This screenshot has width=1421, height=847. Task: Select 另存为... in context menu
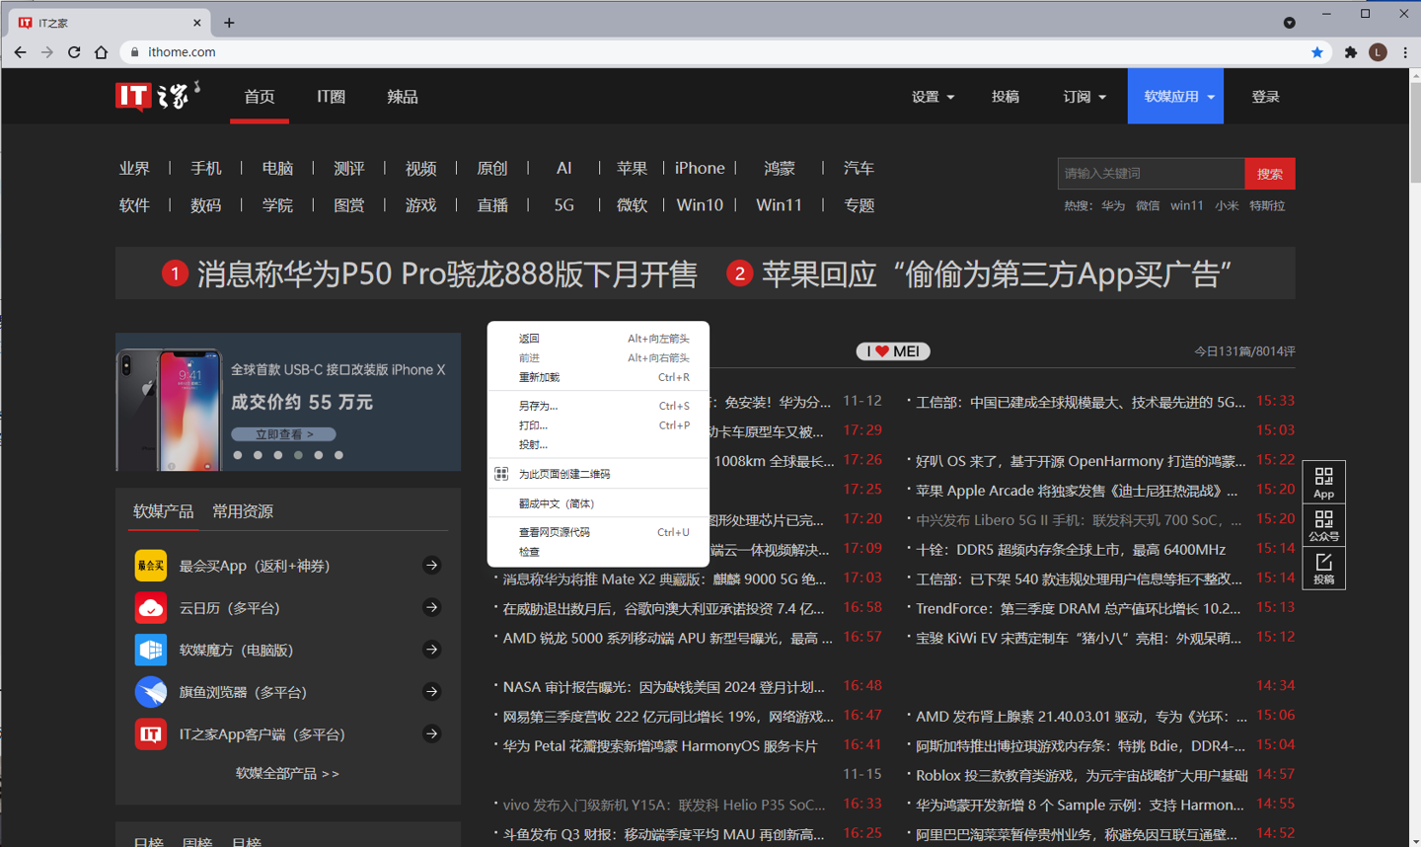[x=538, y=406]
